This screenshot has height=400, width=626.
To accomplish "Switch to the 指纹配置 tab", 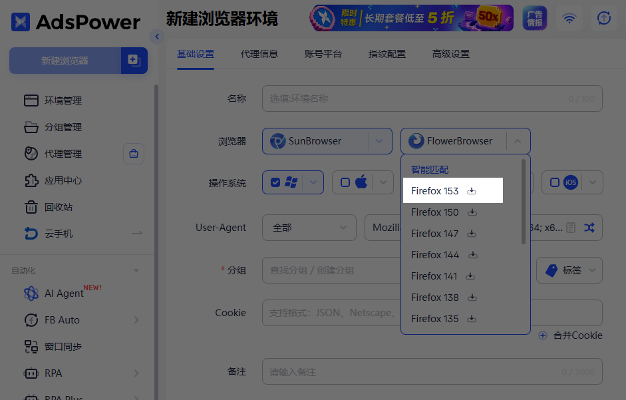I will (387, 54).
